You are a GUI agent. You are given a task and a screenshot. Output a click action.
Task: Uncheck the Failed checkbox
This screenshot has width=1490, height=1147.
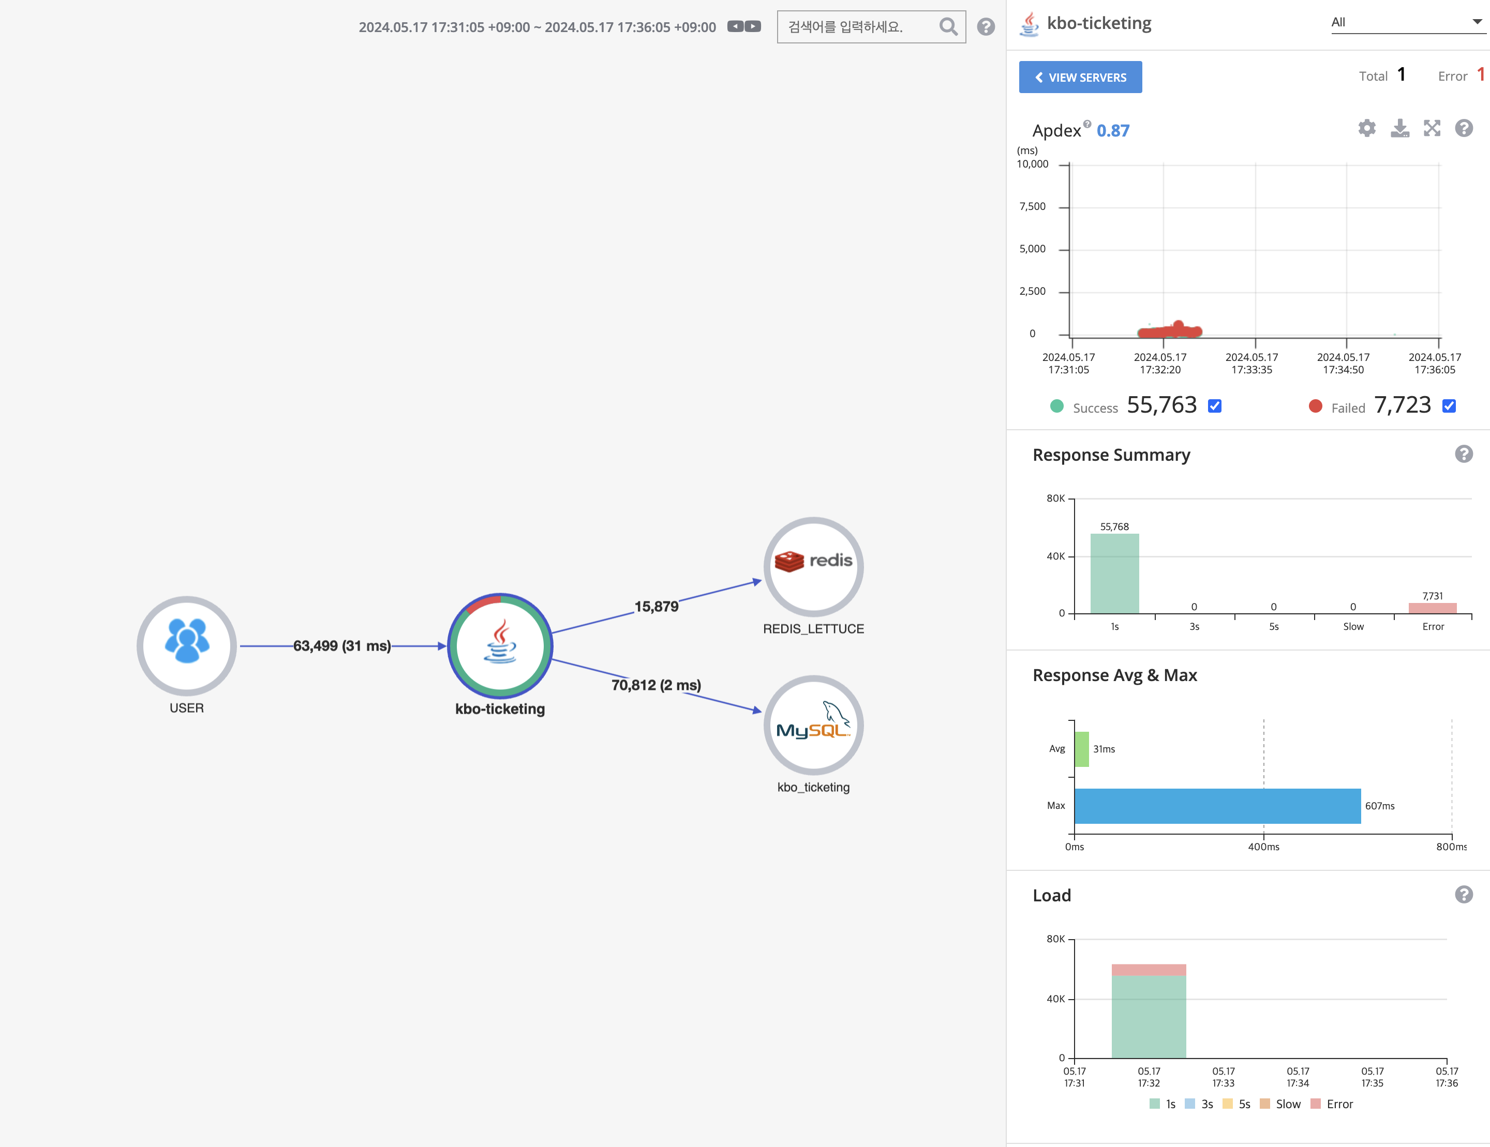[1449, 406]
